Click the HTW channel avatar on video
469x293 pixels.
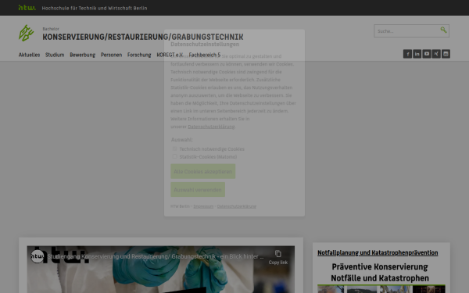(x=38, y=256)
